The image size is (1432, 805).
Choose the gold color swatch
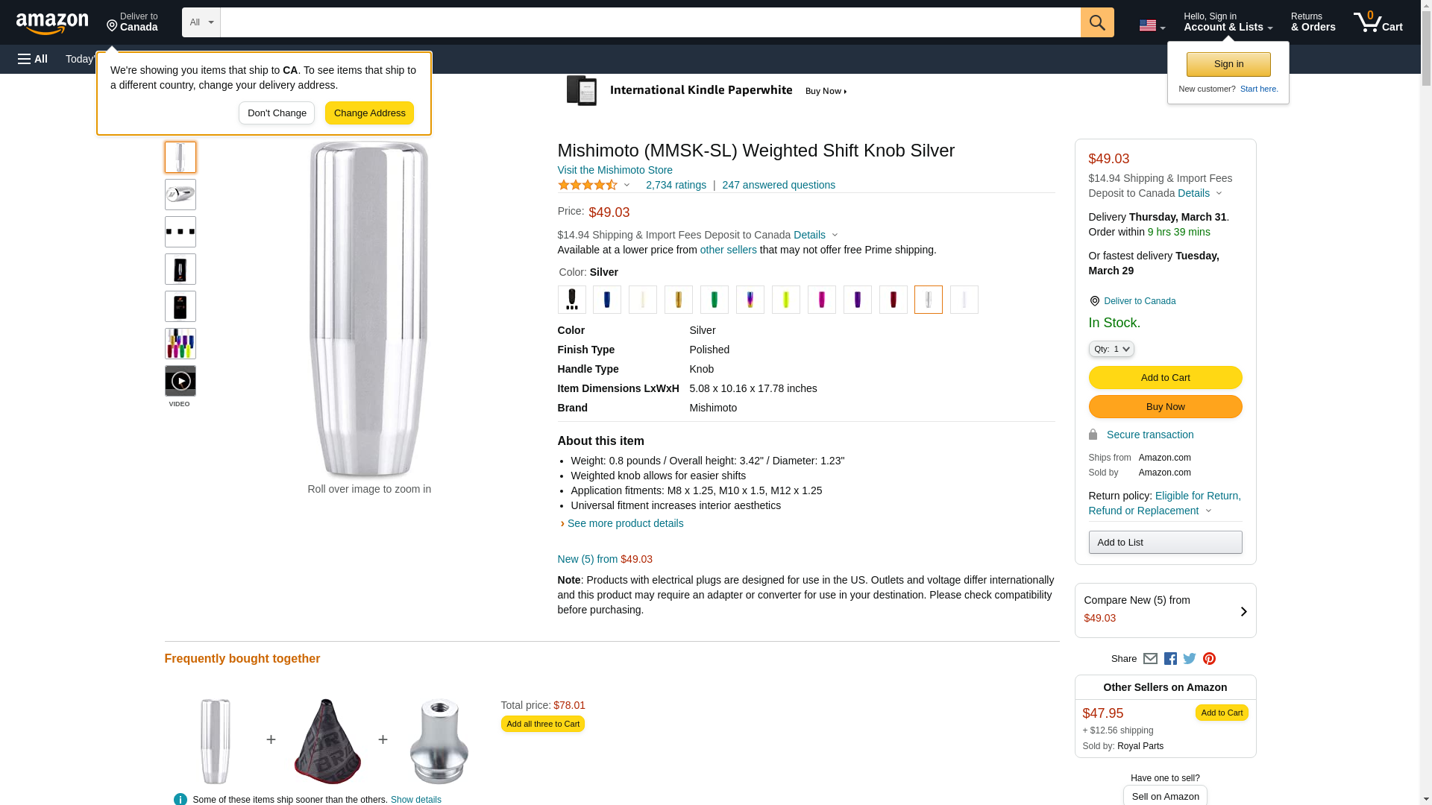(678, 300)
